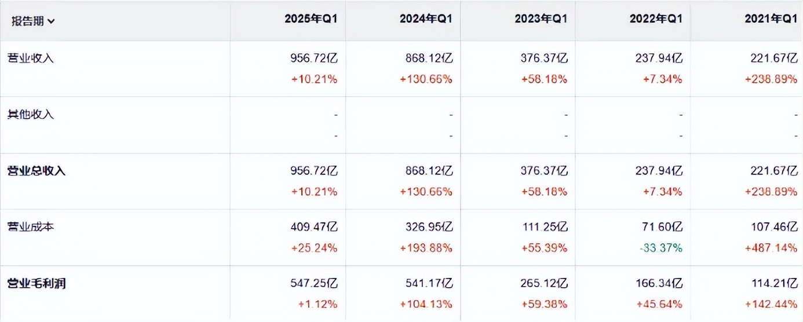
Task: Click the 营业成本 row label
Action: [x=30, y=227]
